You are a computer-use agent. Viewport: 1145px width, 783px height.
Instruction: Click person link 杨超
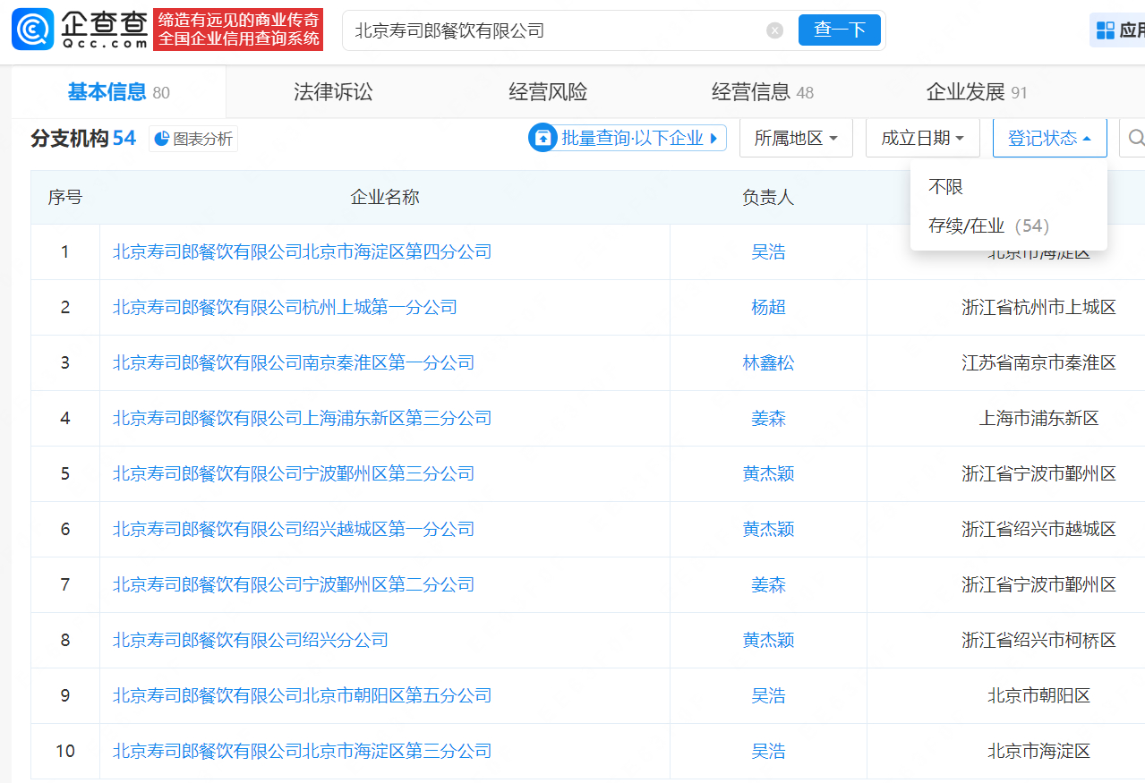click(768, 307)
